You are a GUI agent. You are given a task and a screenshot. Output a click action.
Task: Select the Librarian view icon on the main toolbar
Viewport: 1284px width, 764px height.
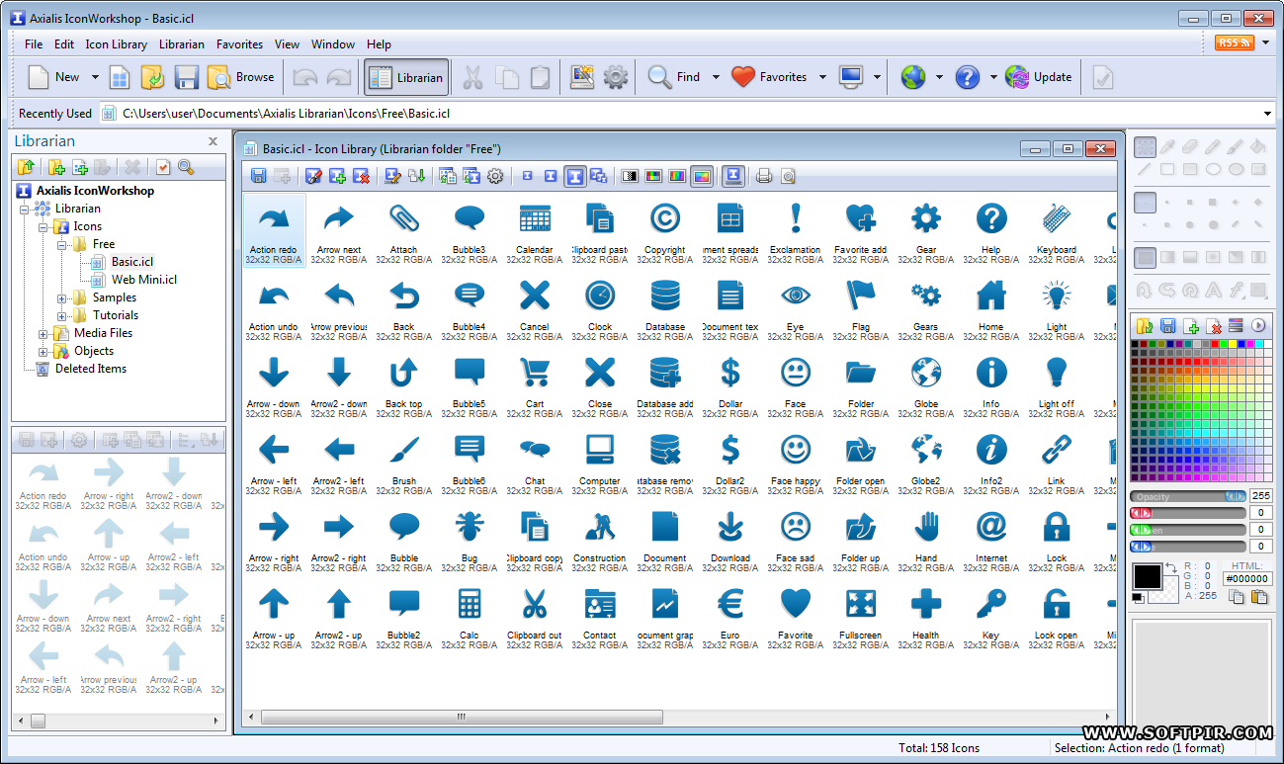pyautogui.click(x=406, y=76)
